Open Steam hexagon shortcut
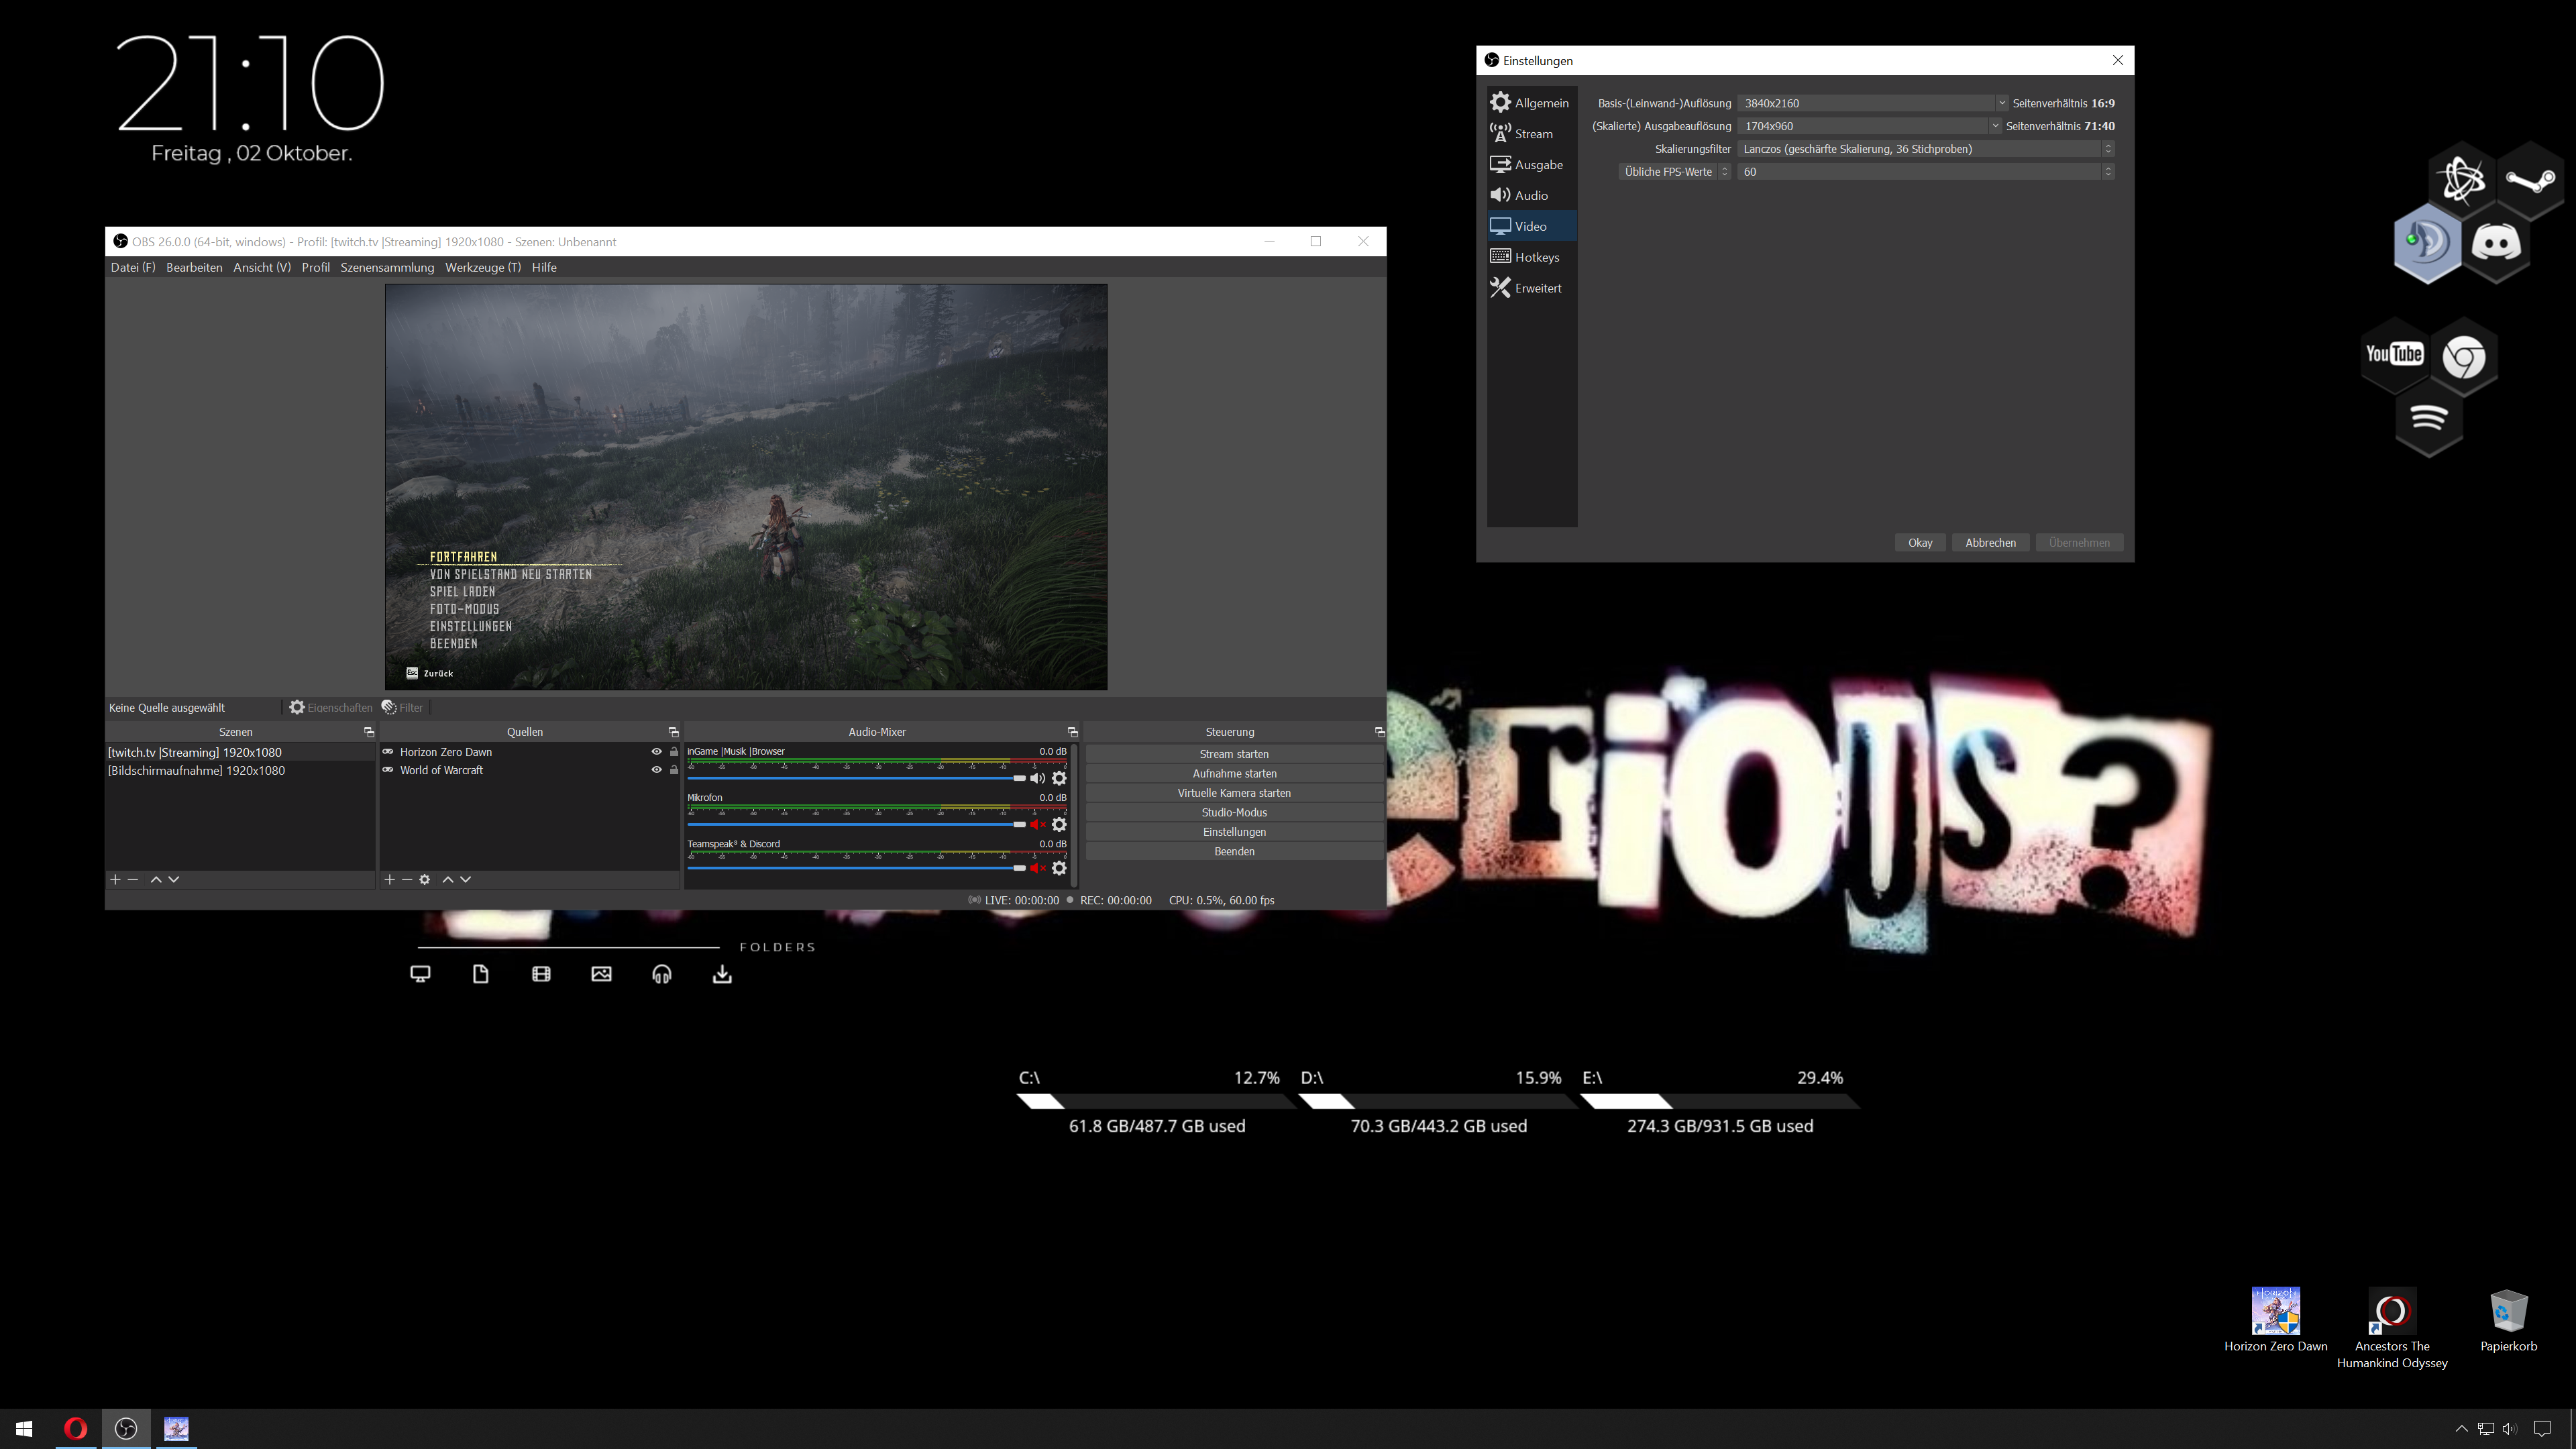This screenshot has width=2576, height=1449. 2530,180
